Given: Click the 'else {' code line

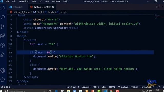Looking at the screenshot, I should tap(35, 65).
